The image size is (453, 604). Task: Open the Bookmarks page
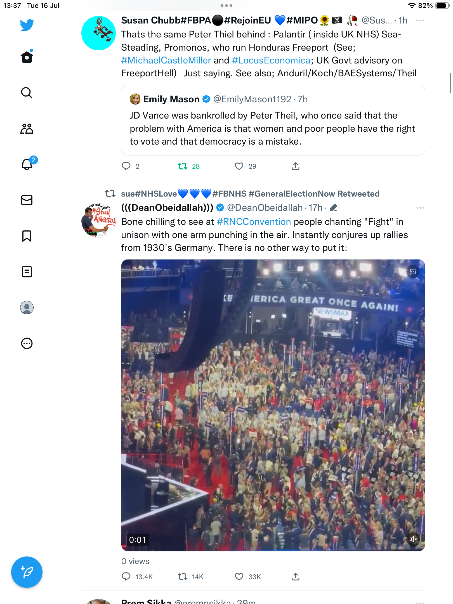27,236
